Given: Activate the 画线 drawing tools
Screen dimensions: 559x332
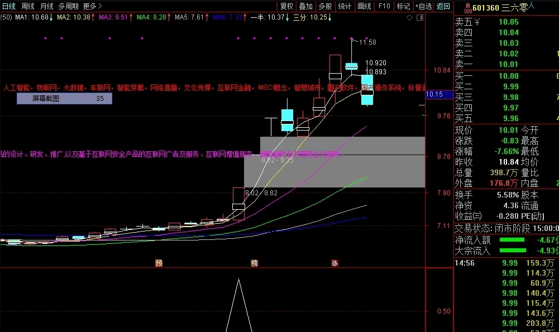Looking at the screenshot, I should [x=364, y=6].
